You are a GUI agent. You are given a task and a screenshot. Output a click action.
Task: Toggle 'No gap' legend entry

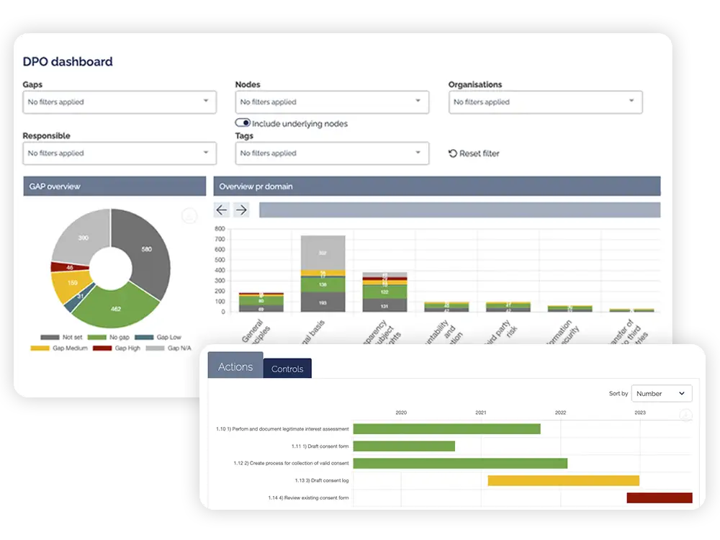(x=109, y=337)
